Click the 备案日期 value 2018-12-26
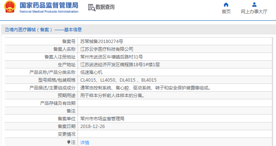Screen dimensions: 276x146 point(92,127)
